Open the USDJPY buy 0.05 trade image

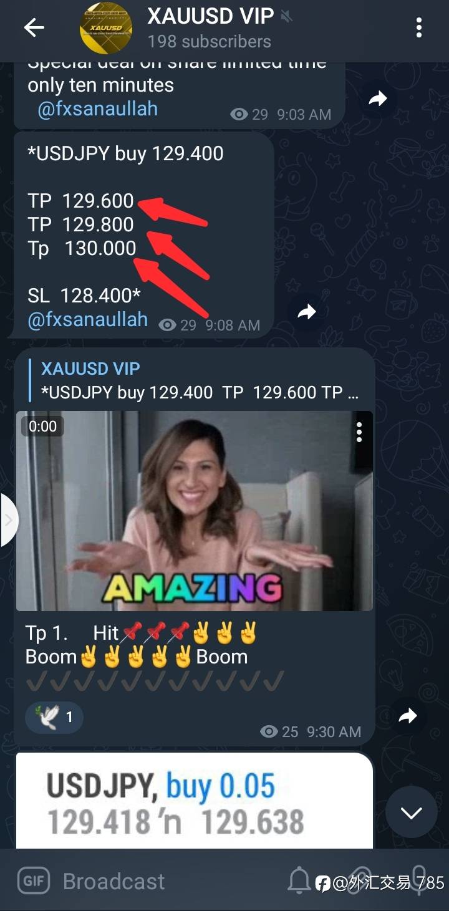click(194, 801)
